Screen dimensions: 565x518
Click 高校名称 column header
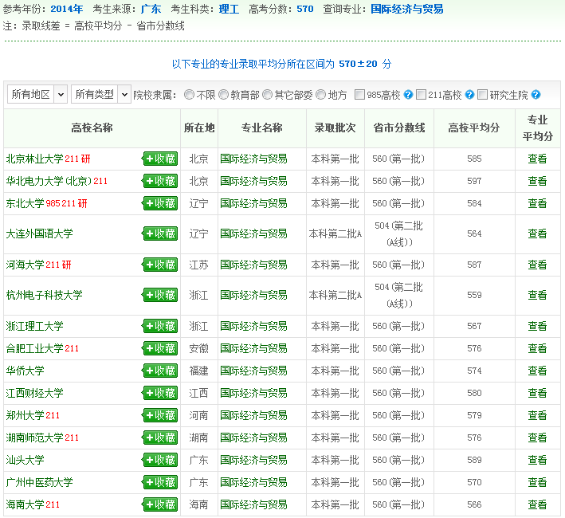tap(92, 128)
